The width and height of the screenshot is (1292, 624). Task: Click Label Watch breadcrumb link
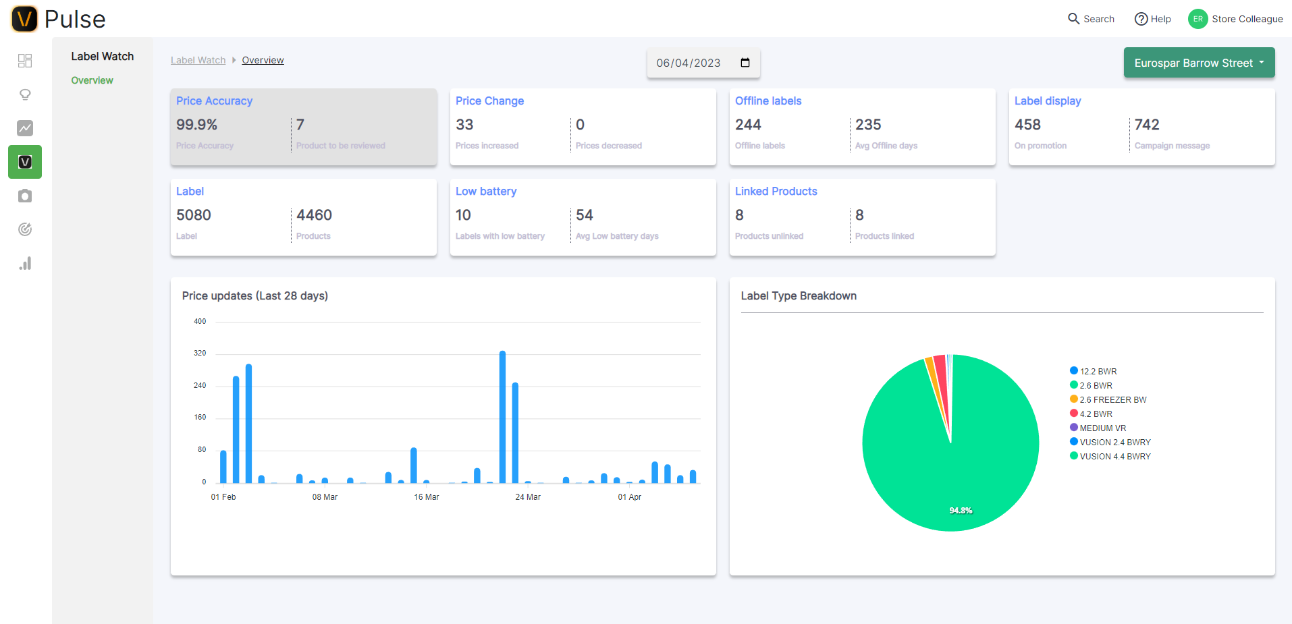[x=198, y=60]
